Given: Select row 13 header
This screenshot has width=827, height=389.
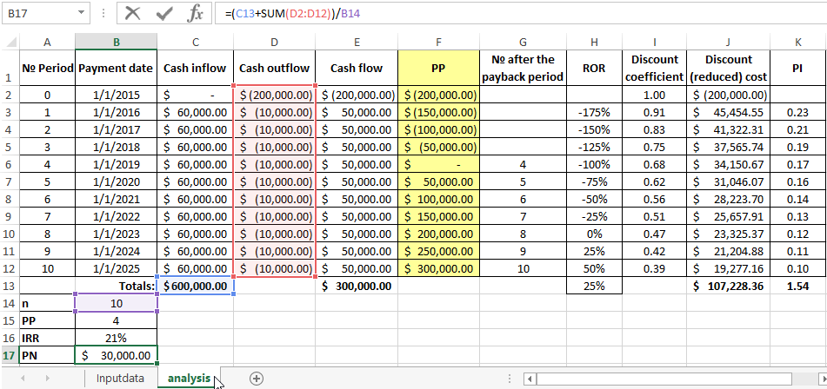Looking at the screenshot, I should [x=10, y=286].
